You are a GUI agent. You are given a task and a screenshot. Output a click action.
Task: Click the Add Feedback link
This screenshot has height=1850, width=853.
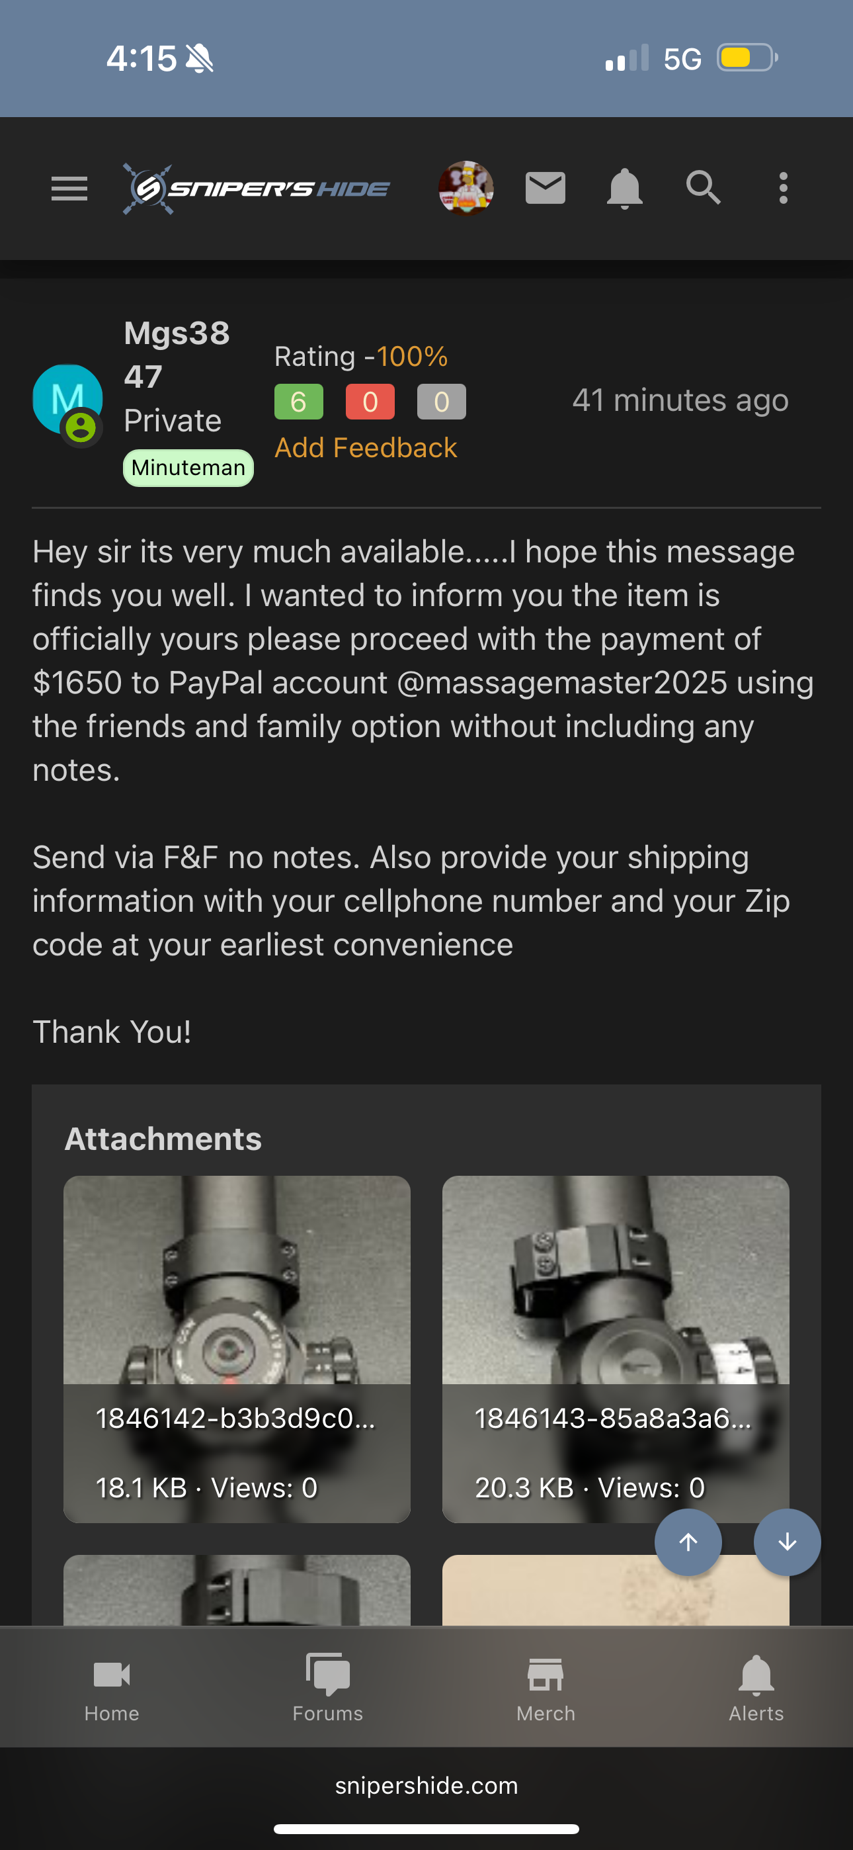pos(366,448)
